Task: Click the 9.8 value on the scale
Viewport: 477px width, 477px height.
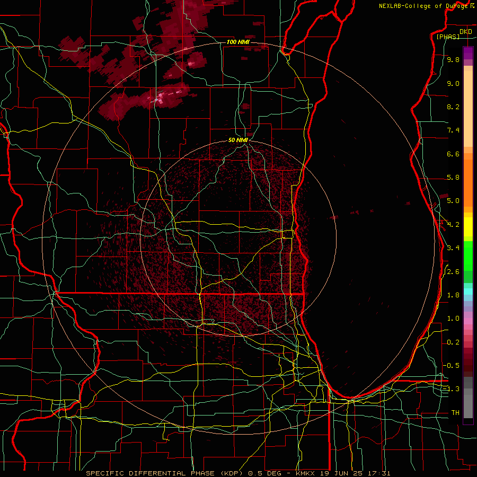Action: pos(453,59)
